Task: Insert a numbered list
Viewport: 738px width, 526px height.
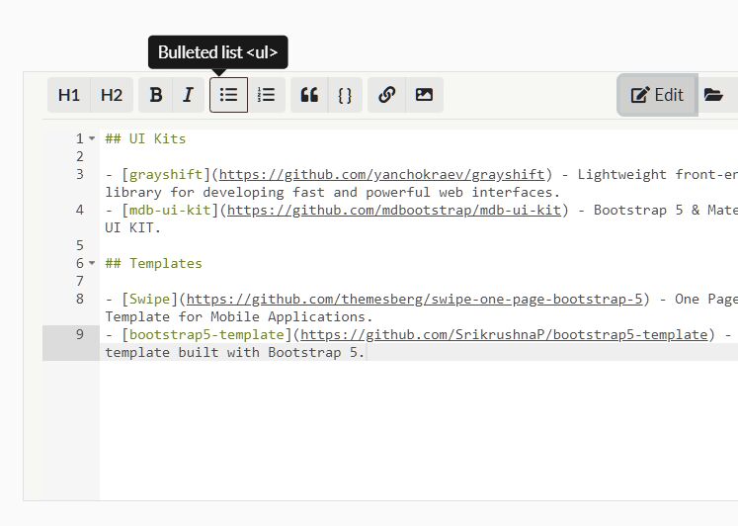Action: pyautogui.click(x=267, y=95)
